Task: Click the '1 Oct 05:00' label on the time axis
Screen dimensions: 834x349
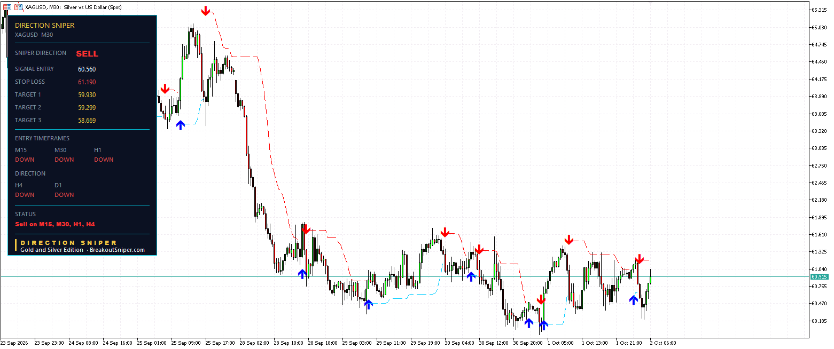Action: click(560, 343)
